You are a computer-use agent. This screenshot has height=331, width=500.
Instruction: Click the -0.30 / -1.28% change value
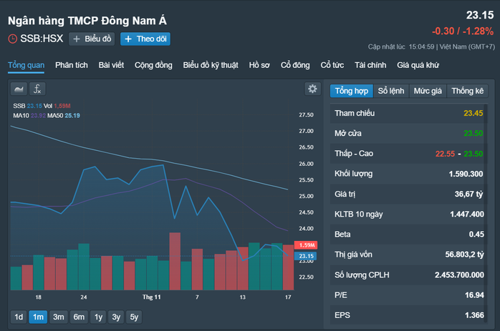463,31
